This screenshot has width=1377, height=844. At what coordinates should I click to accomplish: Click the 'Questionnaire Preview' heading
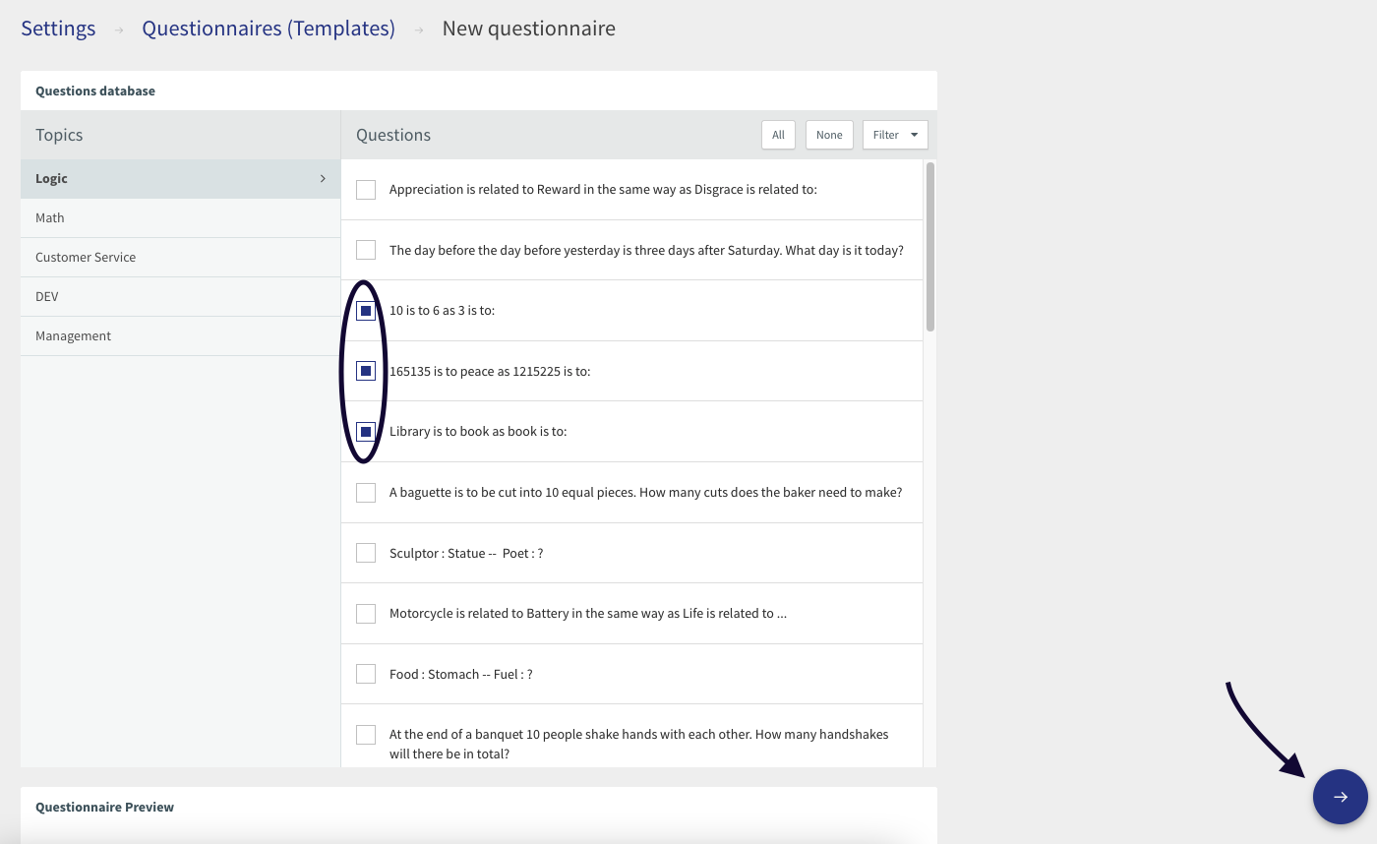(104, 807)
